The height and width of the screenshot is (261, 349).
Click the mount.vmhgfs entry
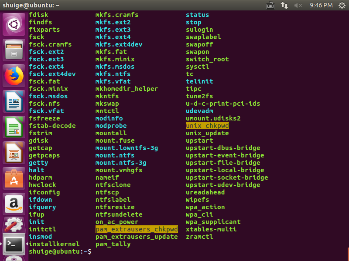pos(119,170)
